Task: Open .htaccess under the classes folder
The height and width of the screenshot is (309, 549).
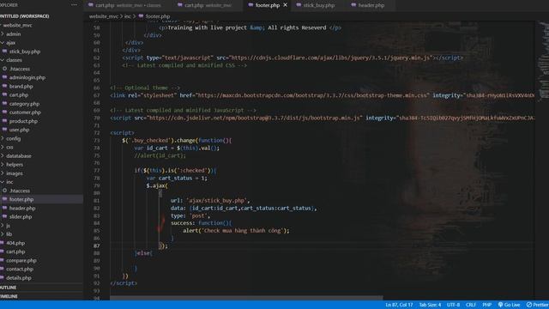Action: click(x=20, y=69)
